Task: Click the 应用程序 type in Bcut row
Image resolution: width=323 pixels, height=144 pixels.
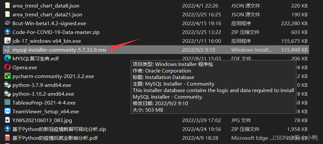Action: pos(241,24)
